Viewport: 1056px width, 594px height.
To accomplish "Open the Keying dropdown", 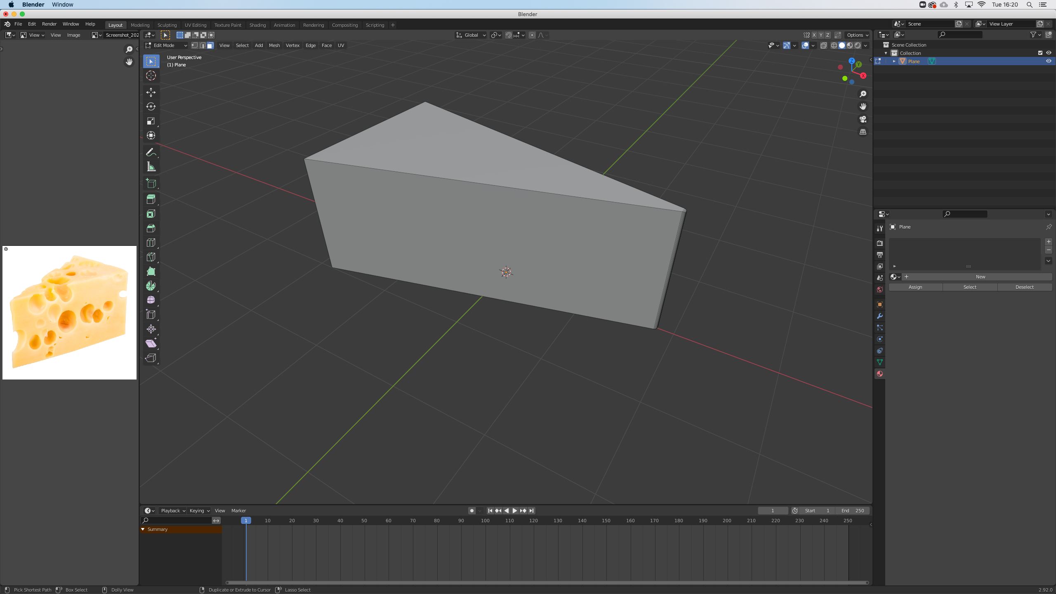I will (x=200, y=511).
